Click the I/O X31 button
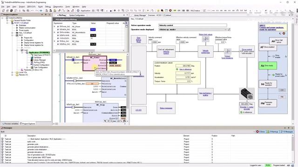 139,110
